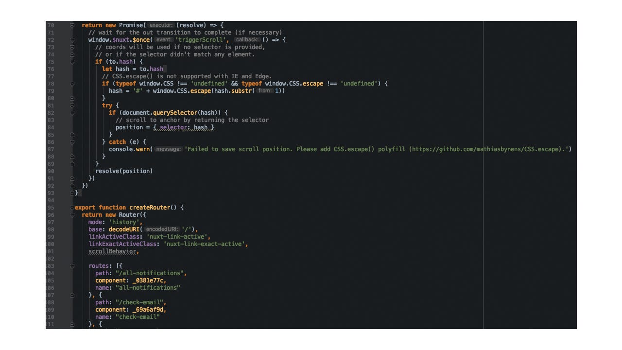
Task: Fold the Router constructor body at line 96
Action: point(71,214)
